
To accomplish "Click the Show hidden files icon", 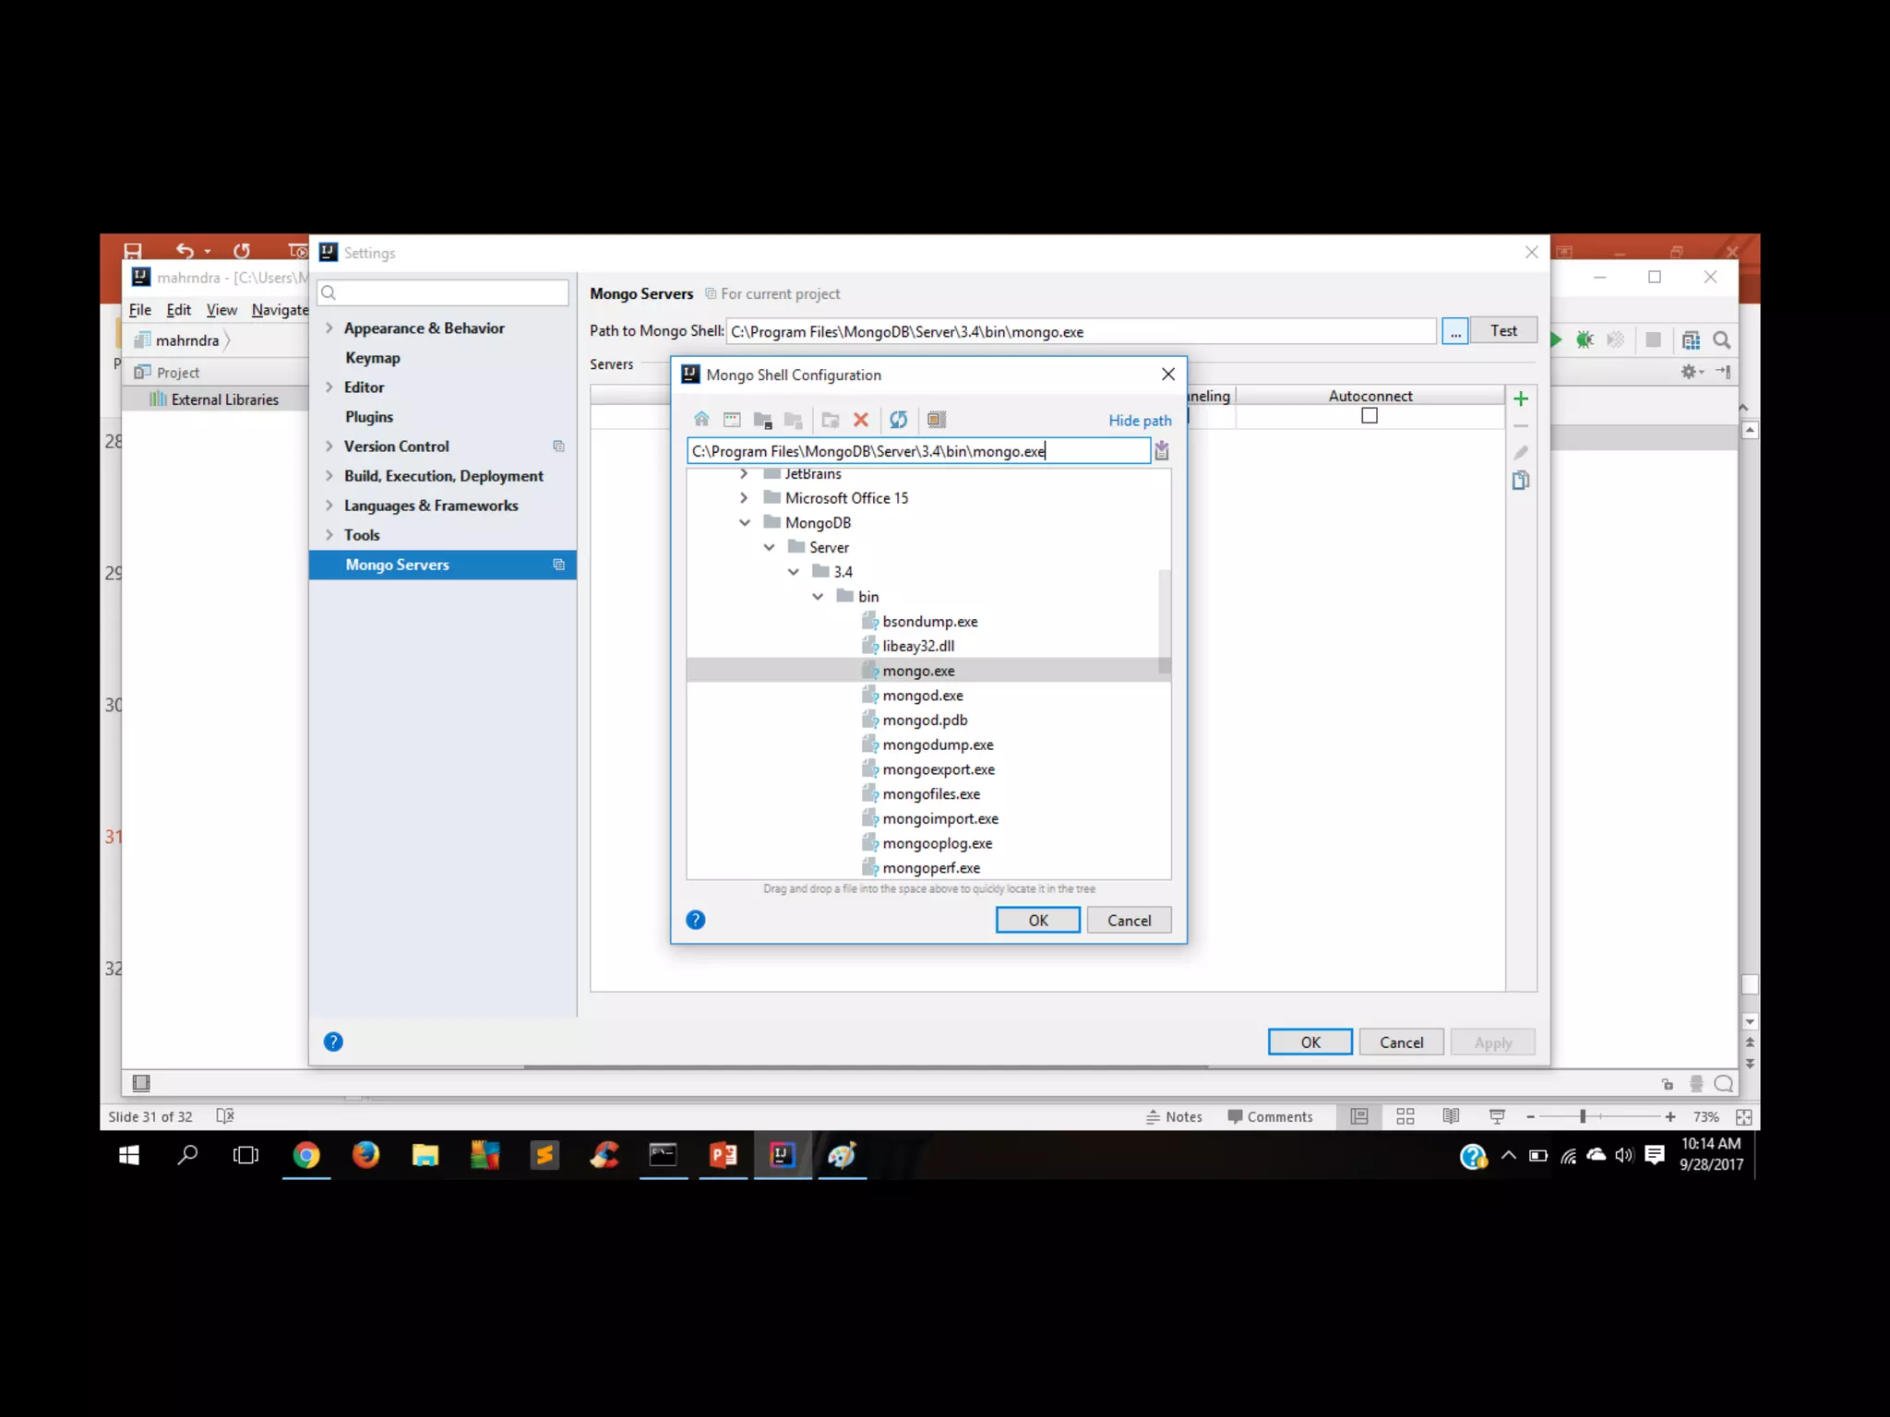I will 936,420.
